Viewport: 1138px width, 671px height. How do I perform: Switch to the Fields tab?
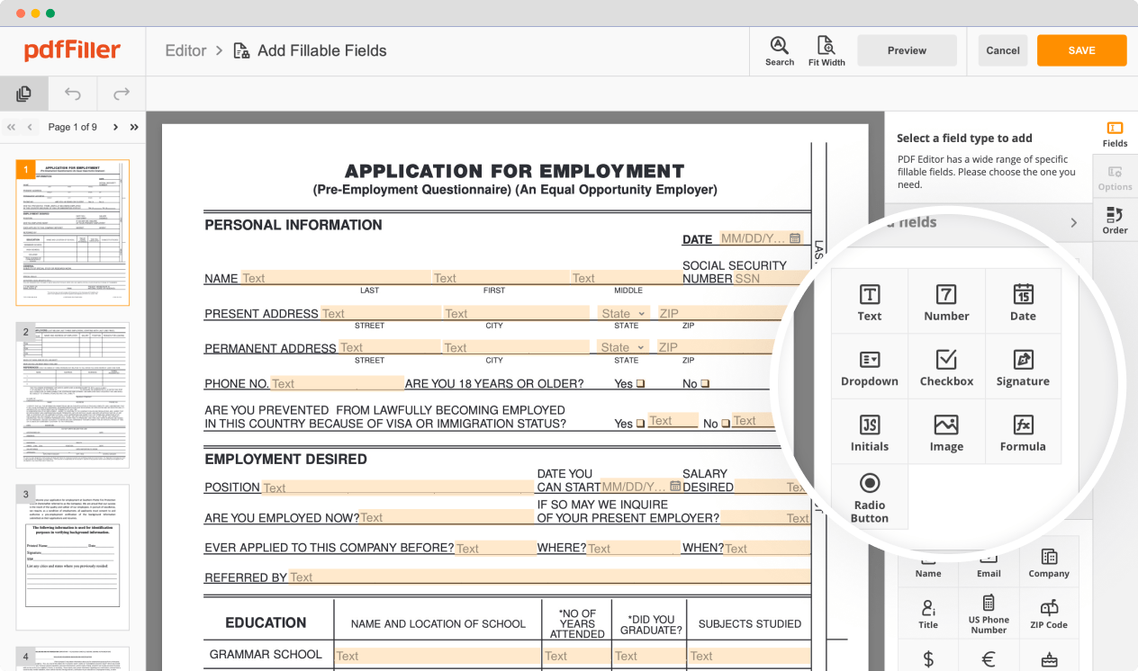click(x=1115, y=133)
